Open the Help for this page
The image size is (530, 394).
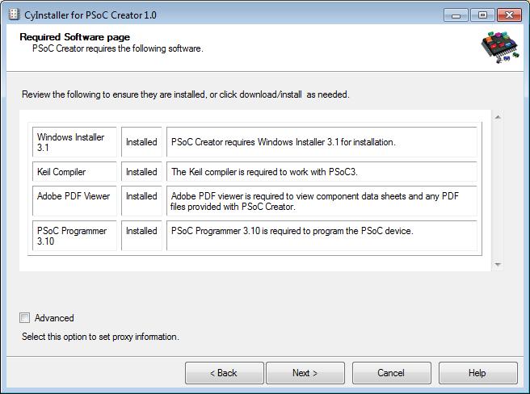[478, 373]
